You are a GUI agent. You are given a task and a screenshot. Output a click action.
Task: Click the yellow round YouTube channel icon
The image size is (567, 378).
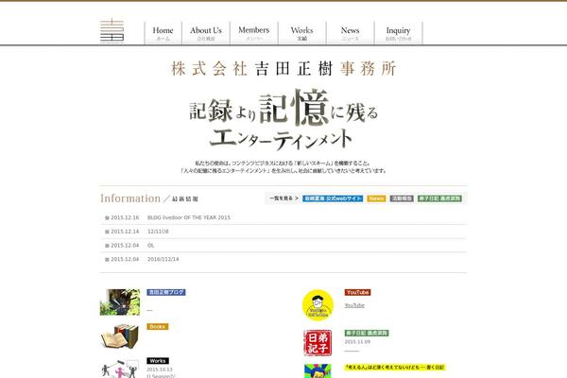[318, 305]
